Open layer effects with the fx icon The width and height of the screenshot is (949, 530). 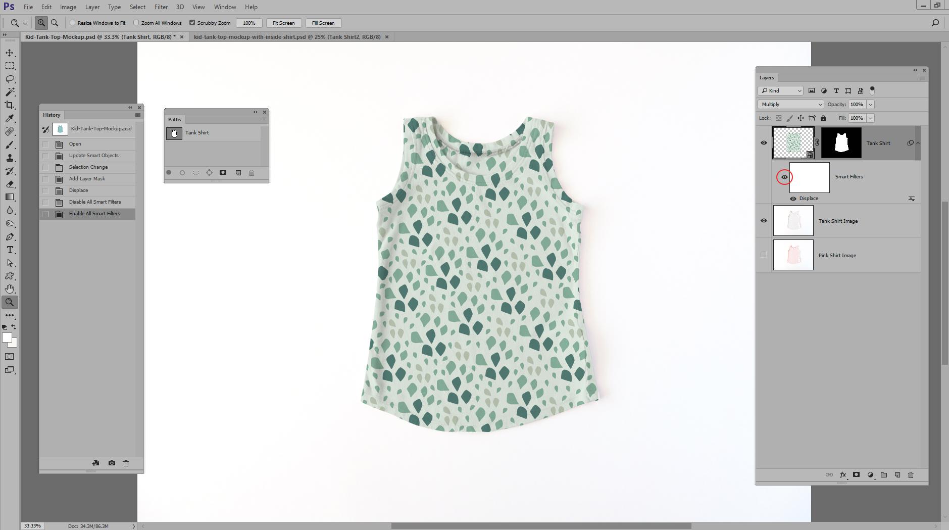pyautogui.click(x=842, y=474)
